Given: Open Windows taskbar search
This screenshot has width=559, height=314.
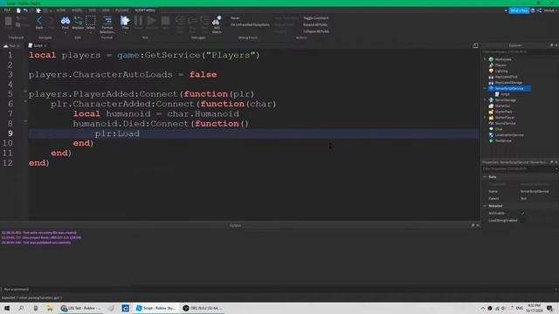Looking at the screenshot, I should (x=21, y=308).
